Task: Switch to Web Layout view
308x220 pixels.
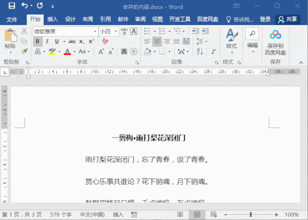Action: pyautogui.click(x=214, y=215)
